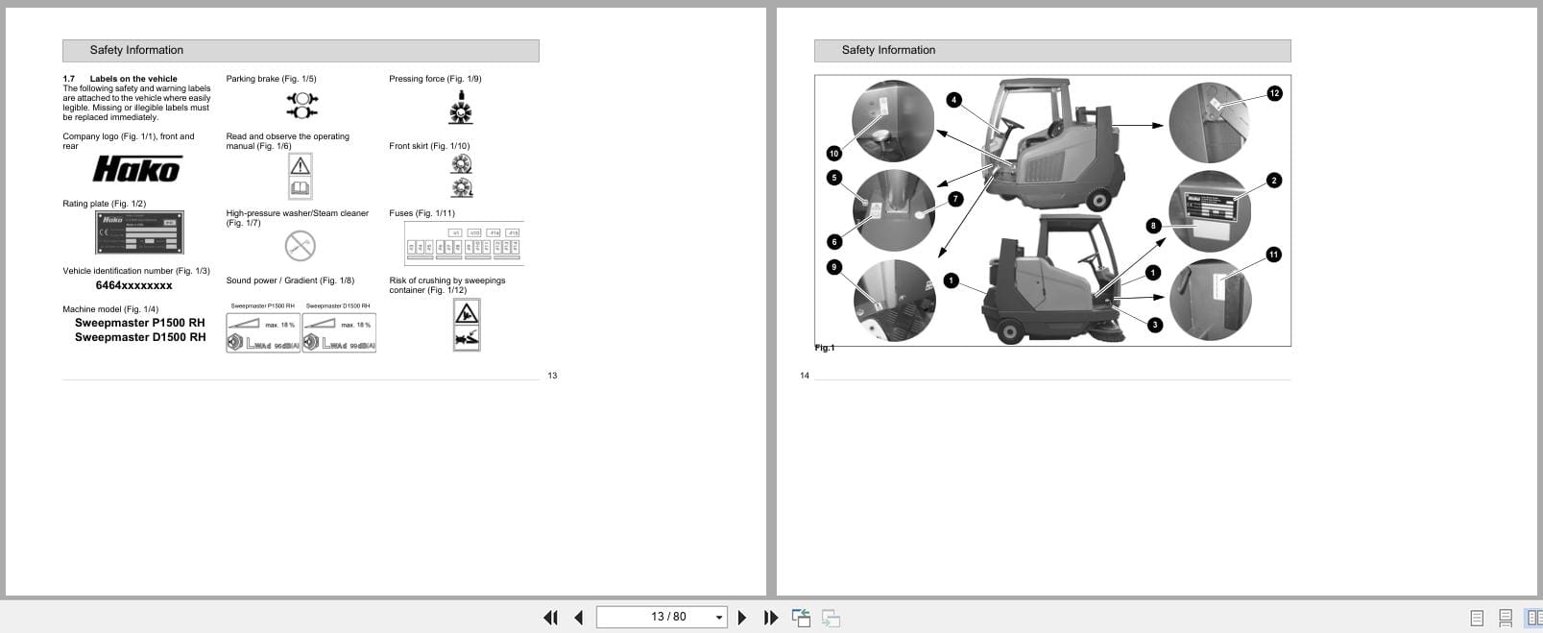This screenshot has height=633, width=1543.
Task: Click the pressing force symbol
Action: [x=461, y=107]
